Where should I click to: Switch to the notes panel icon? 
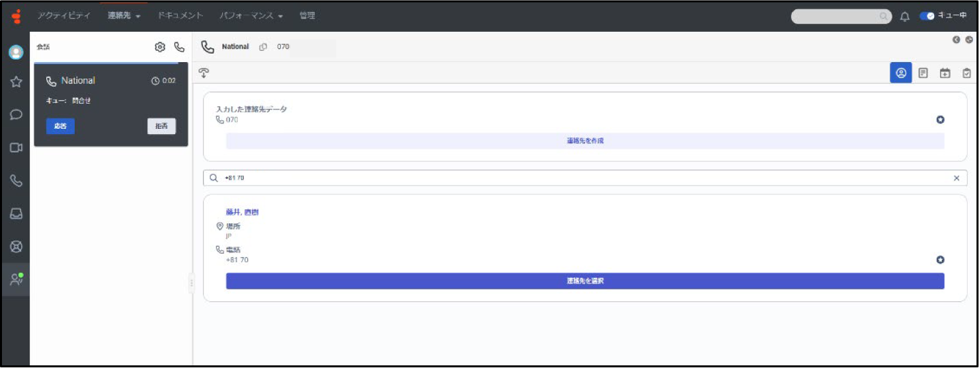click(x=923, y=73)
